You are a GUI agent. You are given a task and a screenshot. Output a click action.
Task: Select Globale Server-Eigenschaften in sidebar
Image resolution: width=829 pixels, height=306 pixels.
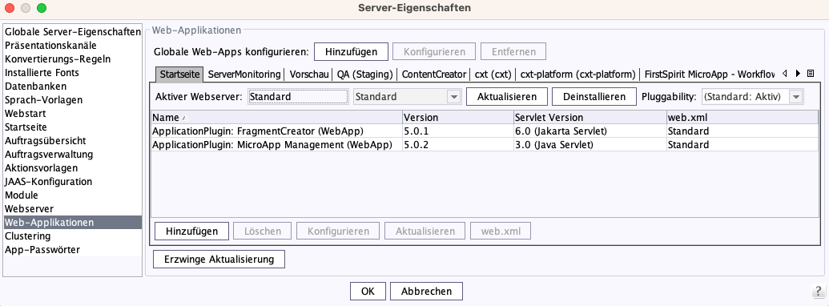[73, 31]
